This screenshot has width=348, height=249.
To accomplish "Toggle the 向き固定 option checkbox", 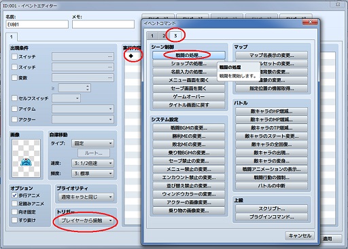I will click(x=14, y=212).
